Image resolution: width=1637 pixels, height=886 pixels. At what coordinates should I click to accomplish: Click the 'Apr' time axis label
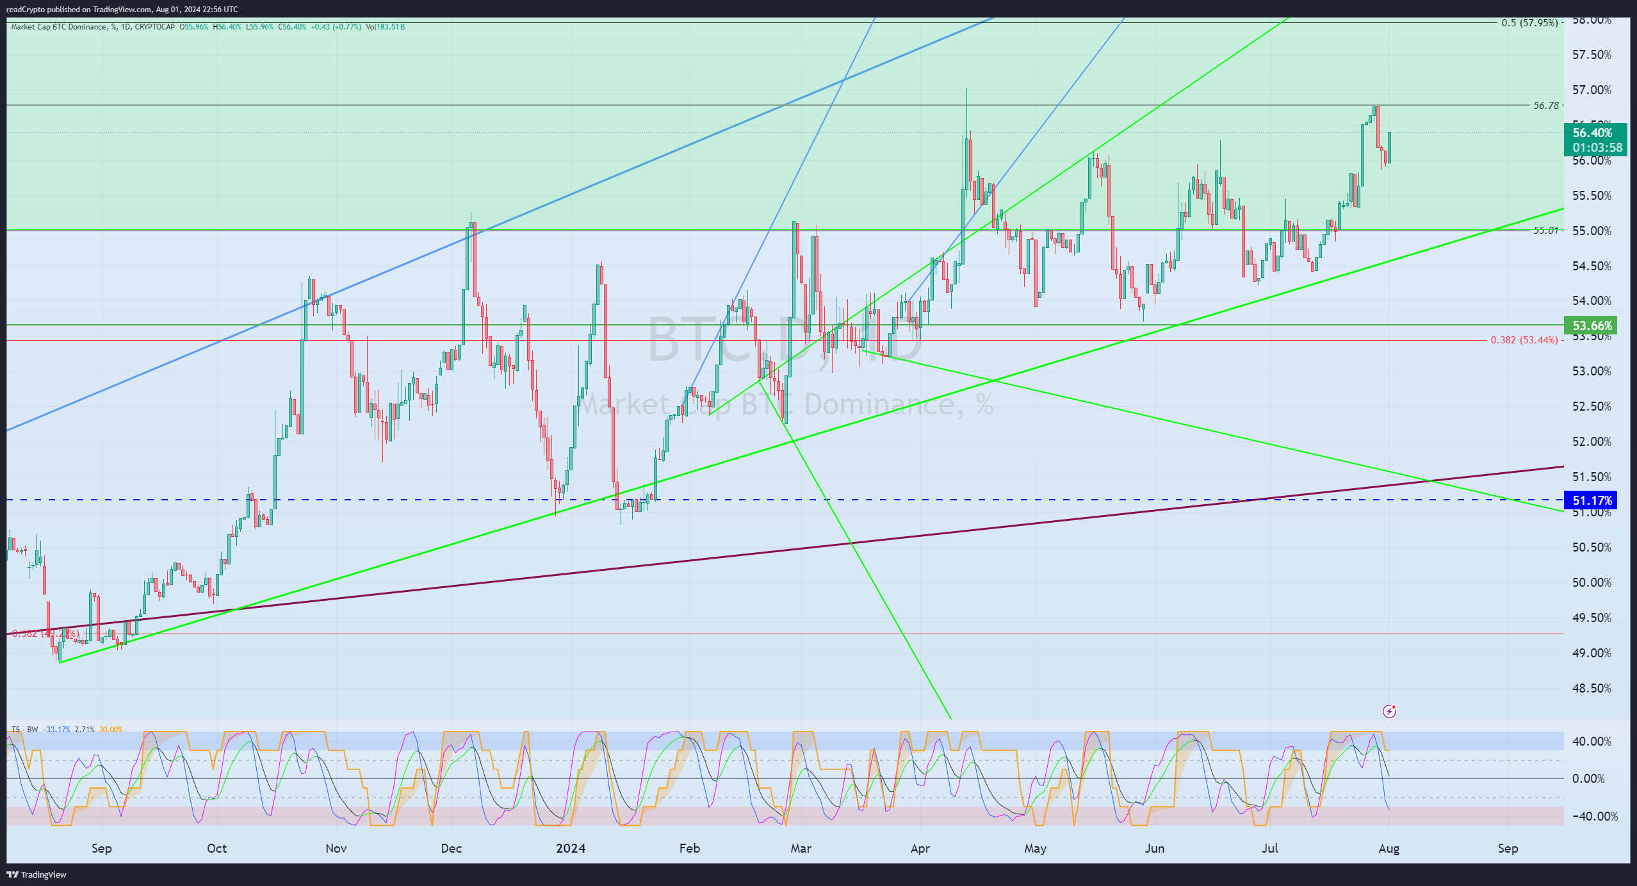[920, 848]
